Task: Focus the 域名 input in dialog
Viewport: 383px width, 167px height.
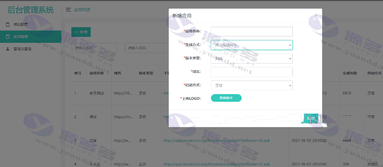Action: coord(252,72)
